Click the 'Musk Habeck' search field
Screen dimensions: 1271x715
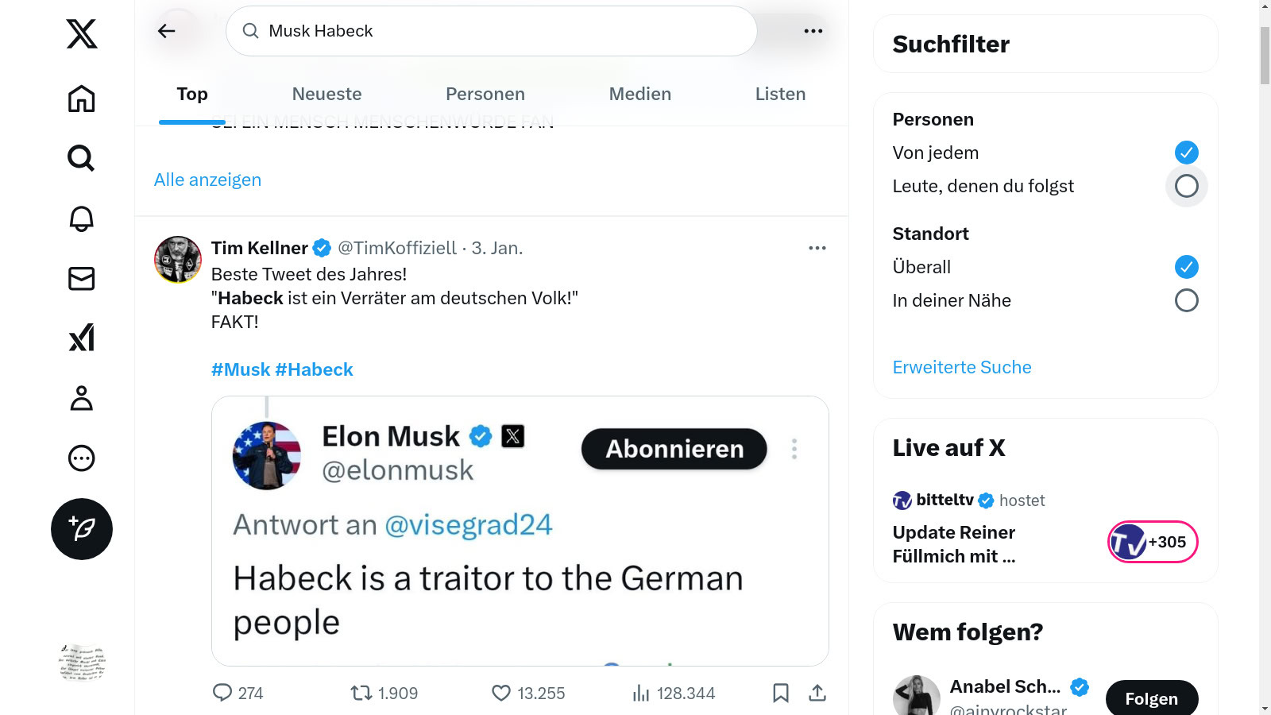pos(493,31)
